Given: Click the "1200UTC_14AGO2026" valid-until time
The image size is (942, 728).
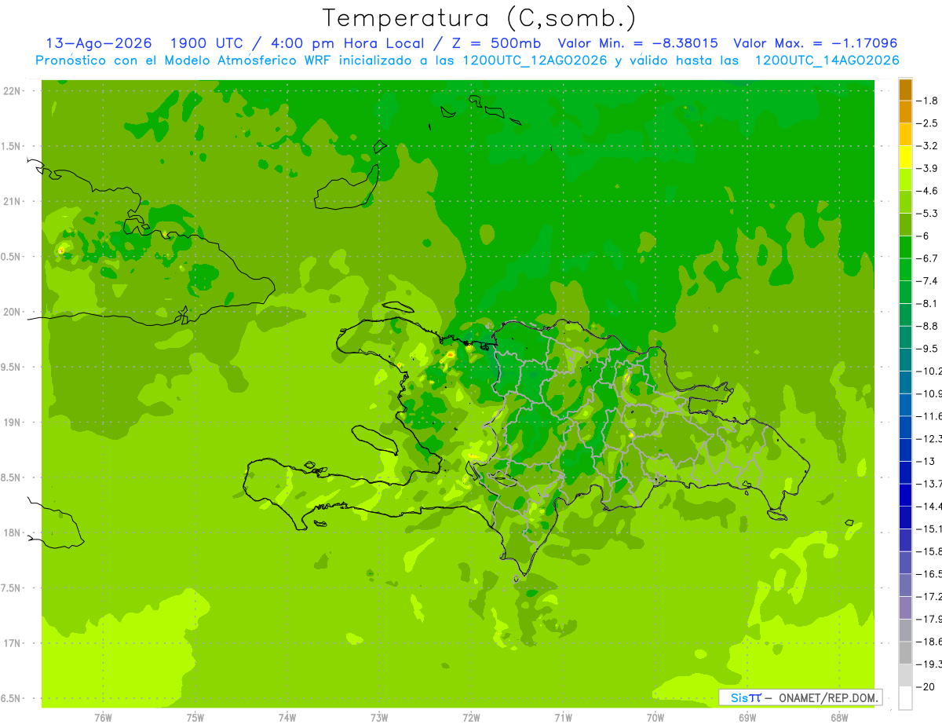Looking at the screenshot, I should point(827,60).
